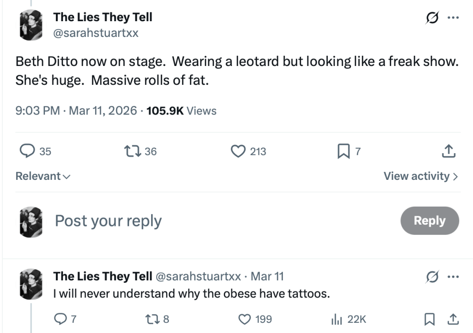Click the Grok icon on the reply tweet
The width and height of the screenshot is (473, 333).
pyautogui.click(x=432, y=277)
